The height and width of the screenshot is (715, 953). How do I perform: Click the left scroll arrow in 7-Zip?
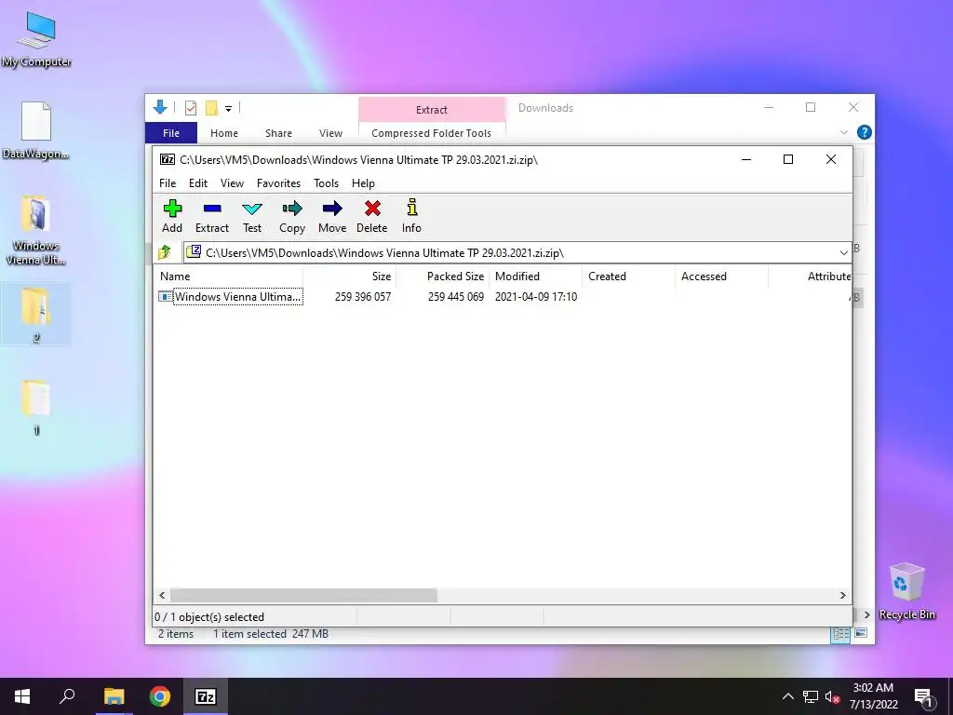click(x=162, y=595)
